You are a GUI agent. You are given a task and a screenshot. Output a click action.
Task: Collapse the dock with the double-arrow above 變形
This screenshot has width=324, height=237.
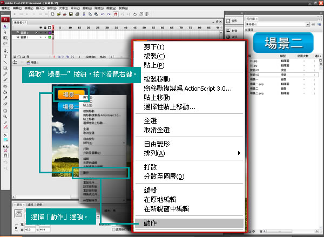click(x=241, y=13)
